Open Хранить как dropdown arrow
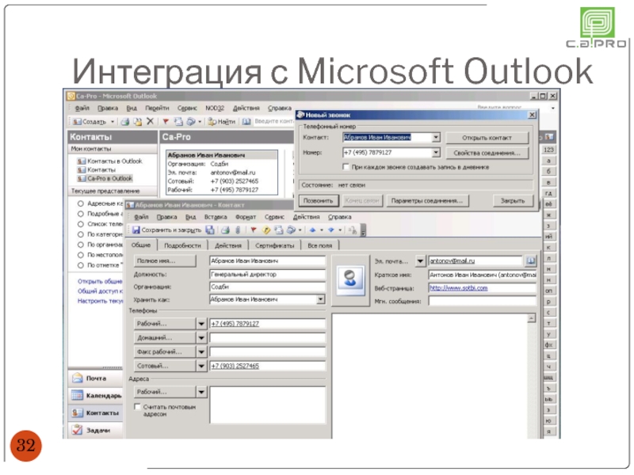This screenshot has width=634, height=475. [320, 299]
